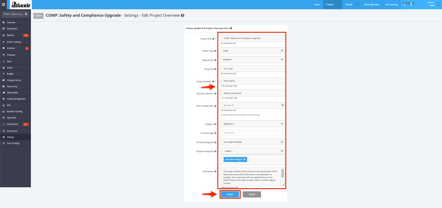This screenshot has height=208, width=442.
Task: Open Notifications in the sidebar
Action: click(15, 124)
